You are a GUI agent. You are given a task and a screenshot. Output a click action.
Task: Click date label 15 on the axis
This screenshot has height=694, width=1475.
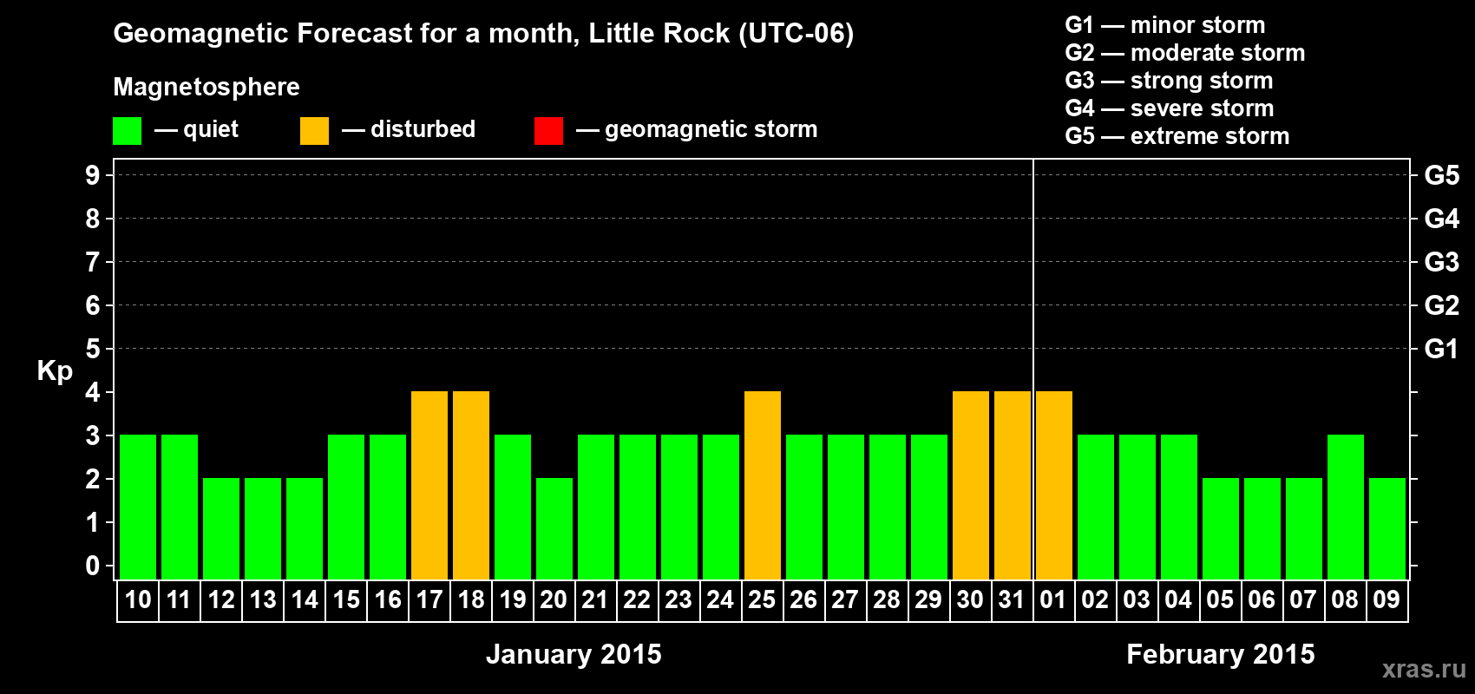tap(346, 599)
